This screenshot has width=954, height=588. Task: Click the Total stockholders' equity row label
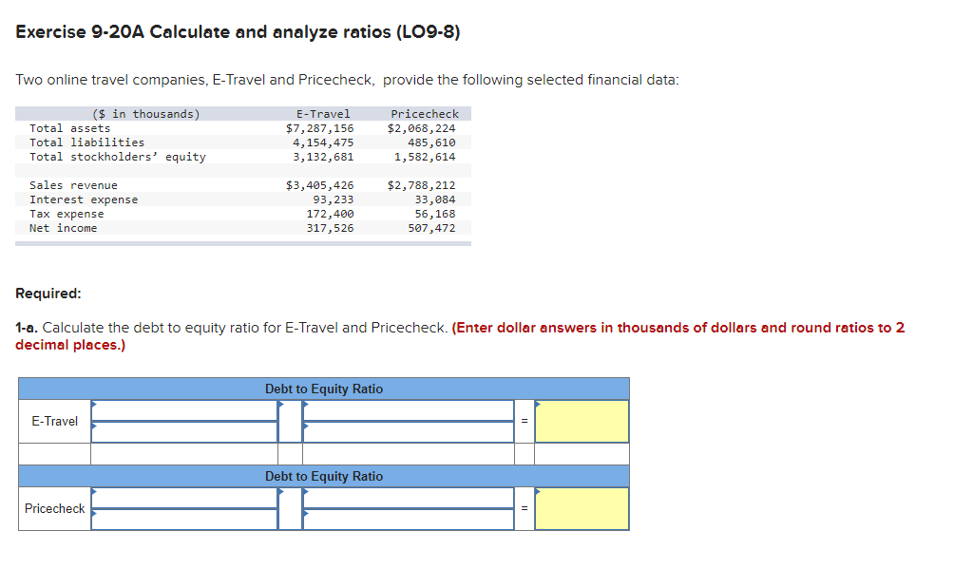coord(118,157)
